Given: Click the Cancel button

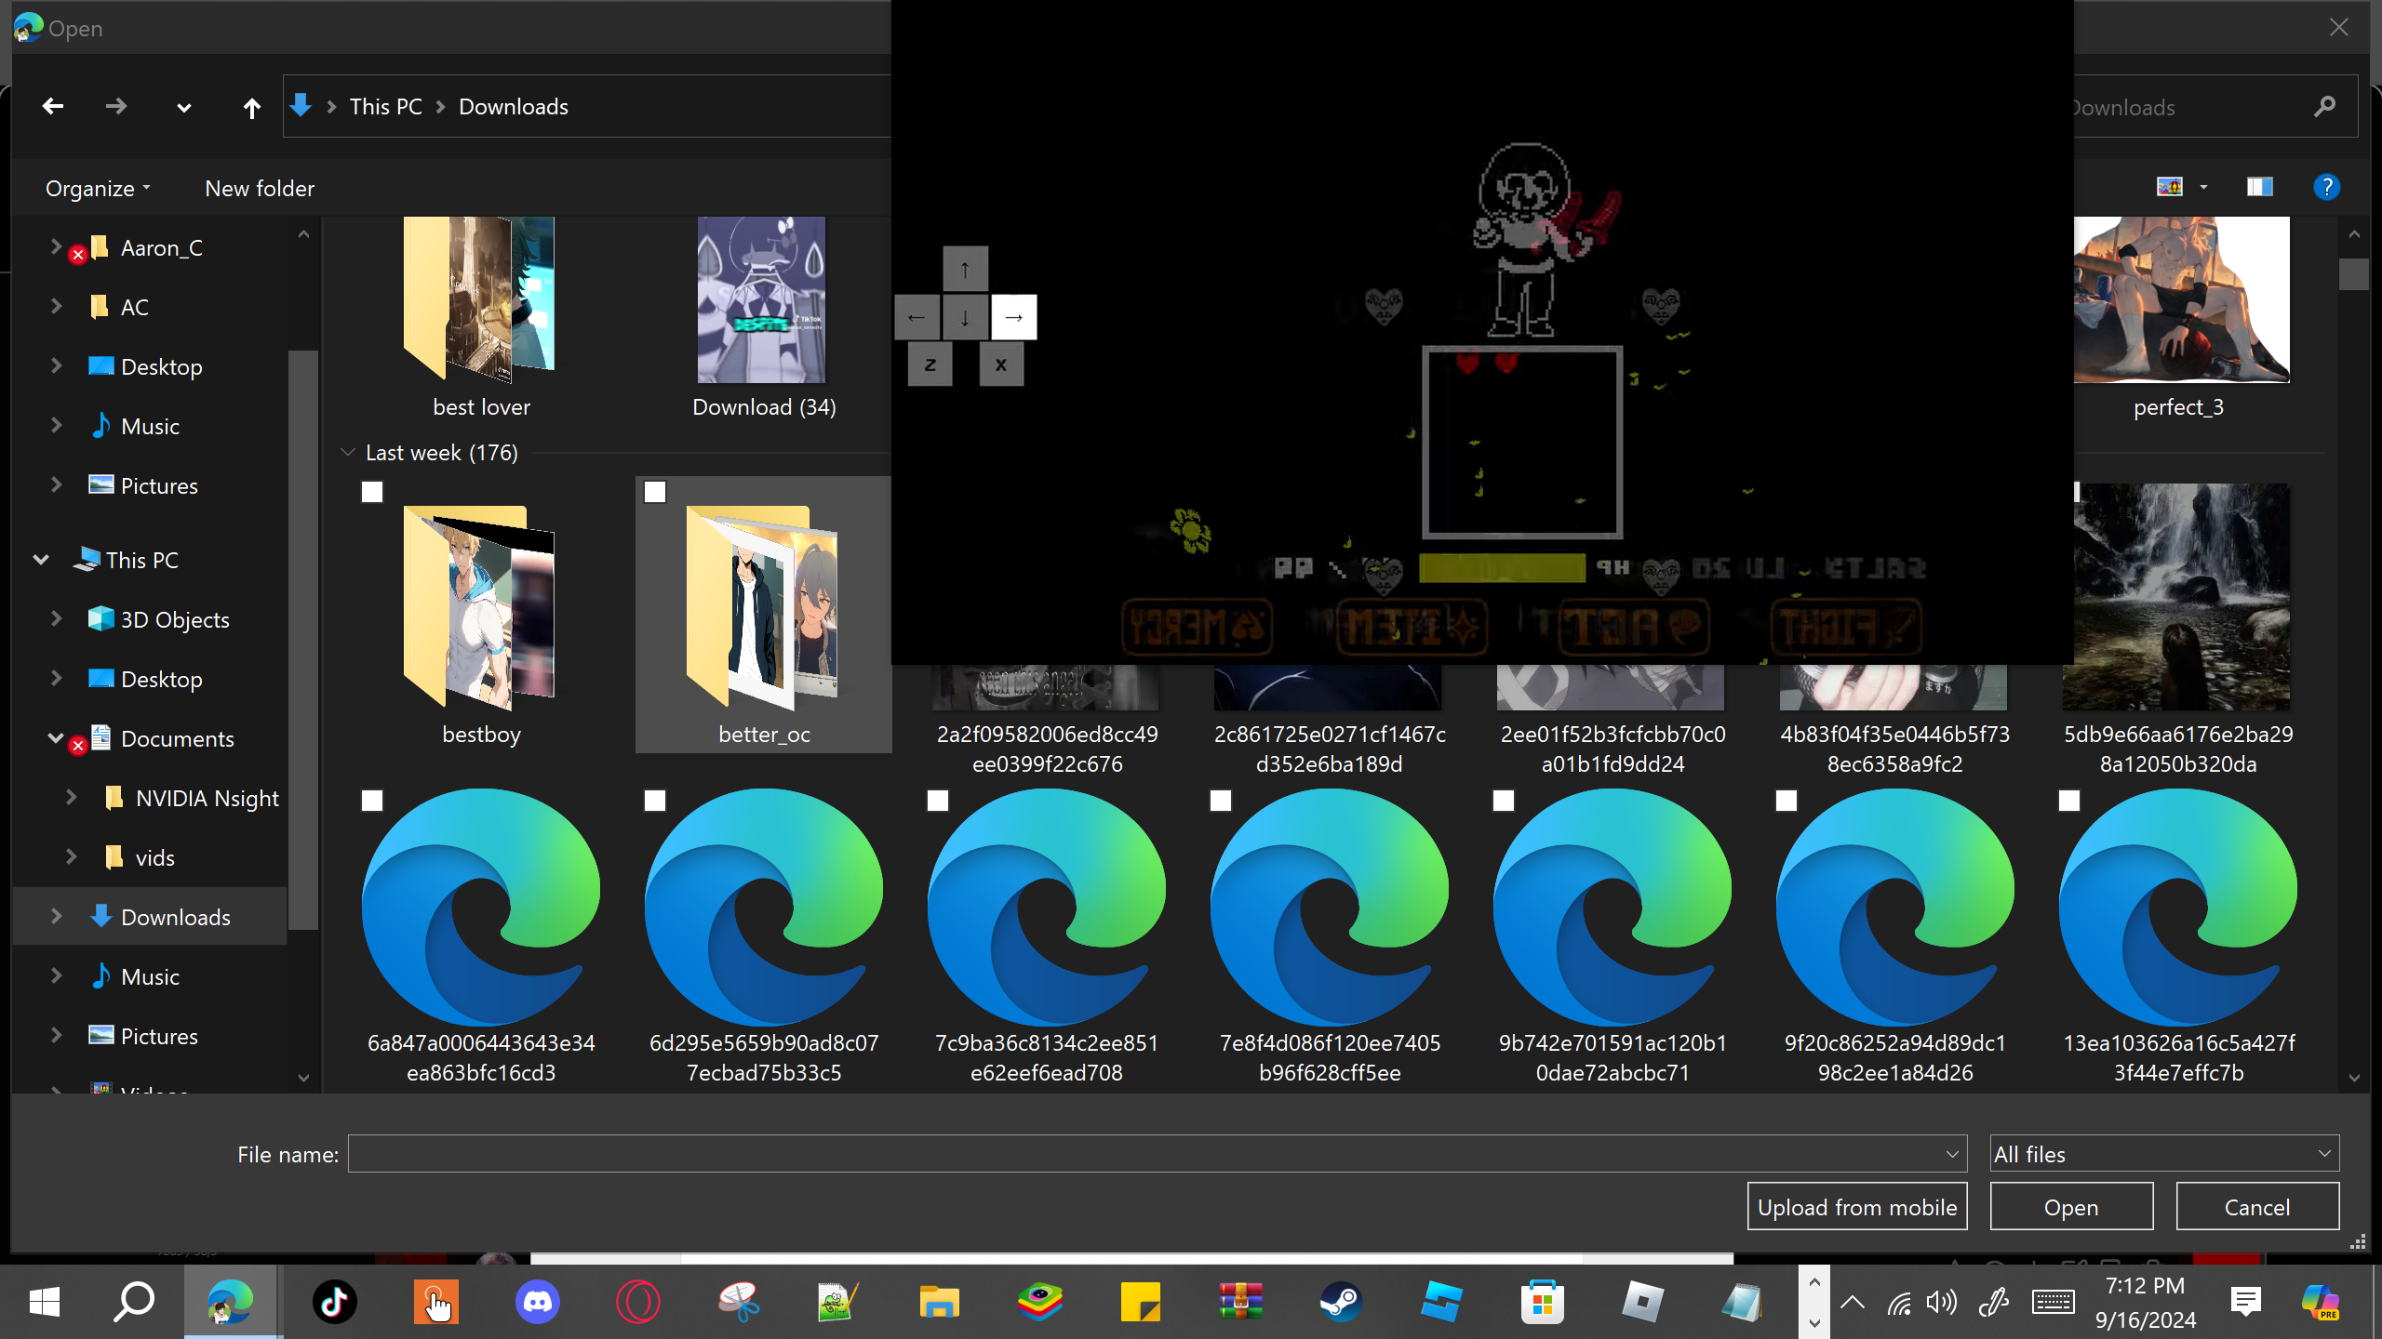Looking at the screenshot, I should (x=2256, y=1207).
